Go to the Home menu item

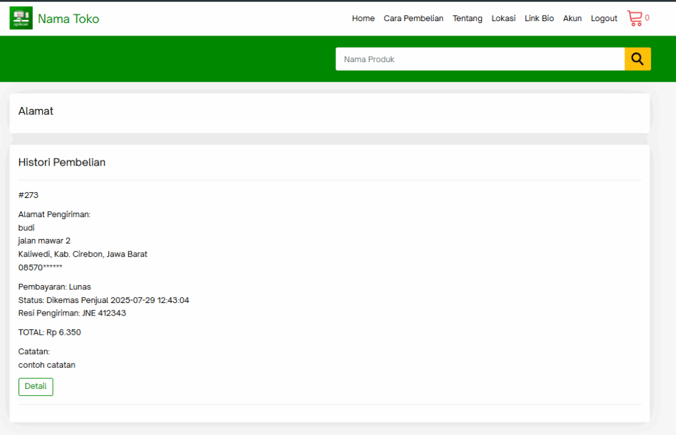(x=363, y=18)
